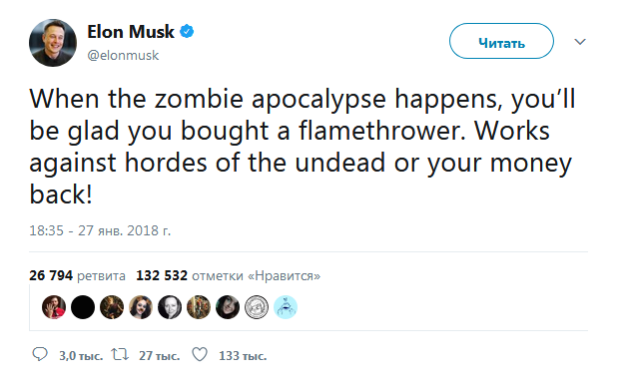Click the blue verified badge
The height and width of the screenshot is (385, 619).
point(187,31)
